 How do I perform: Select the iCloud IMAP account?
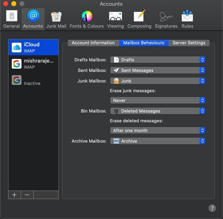[33, 47]
